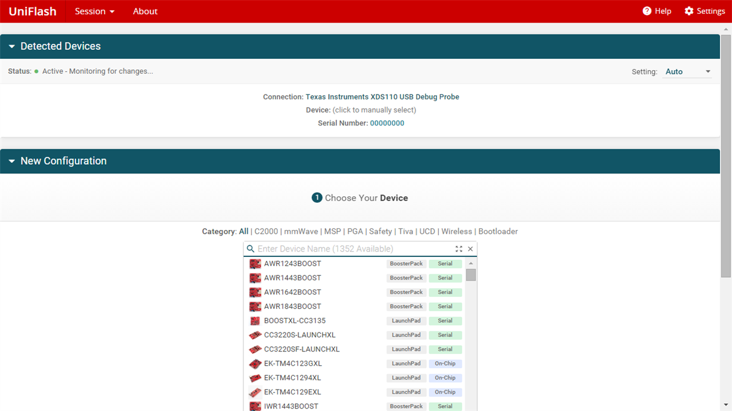Open the About menu item
The width and height of the screenshot is (732, 411).
click(x=145, y=11)
